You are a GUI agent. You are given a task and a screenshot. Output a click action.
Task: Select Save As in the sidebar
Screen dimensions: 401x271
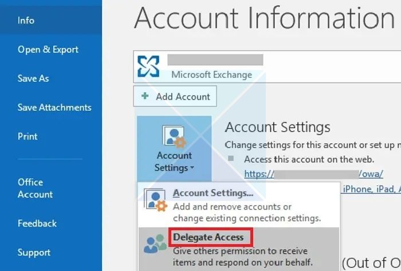coord(33,78)
